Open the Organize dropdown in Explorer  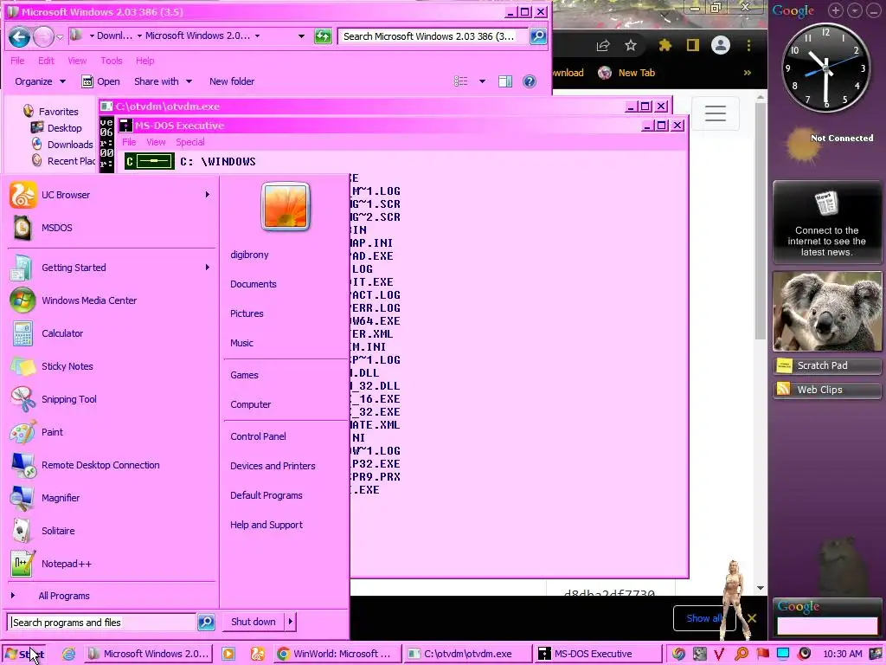coord(40,81)
